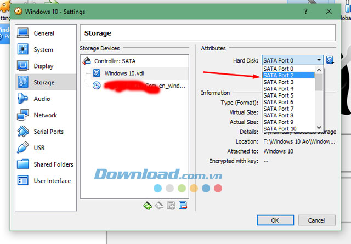Choose SATA Port 4 from list
The height and width of the screenshot is (244, 351).
pos(288,89)
